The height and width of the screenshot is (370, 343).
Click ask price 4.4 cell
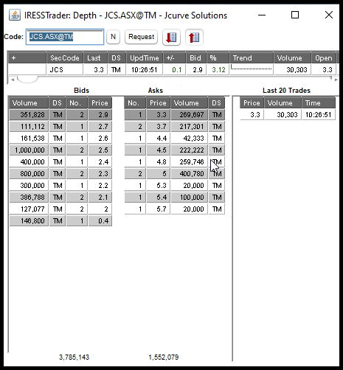pos(158,139)
